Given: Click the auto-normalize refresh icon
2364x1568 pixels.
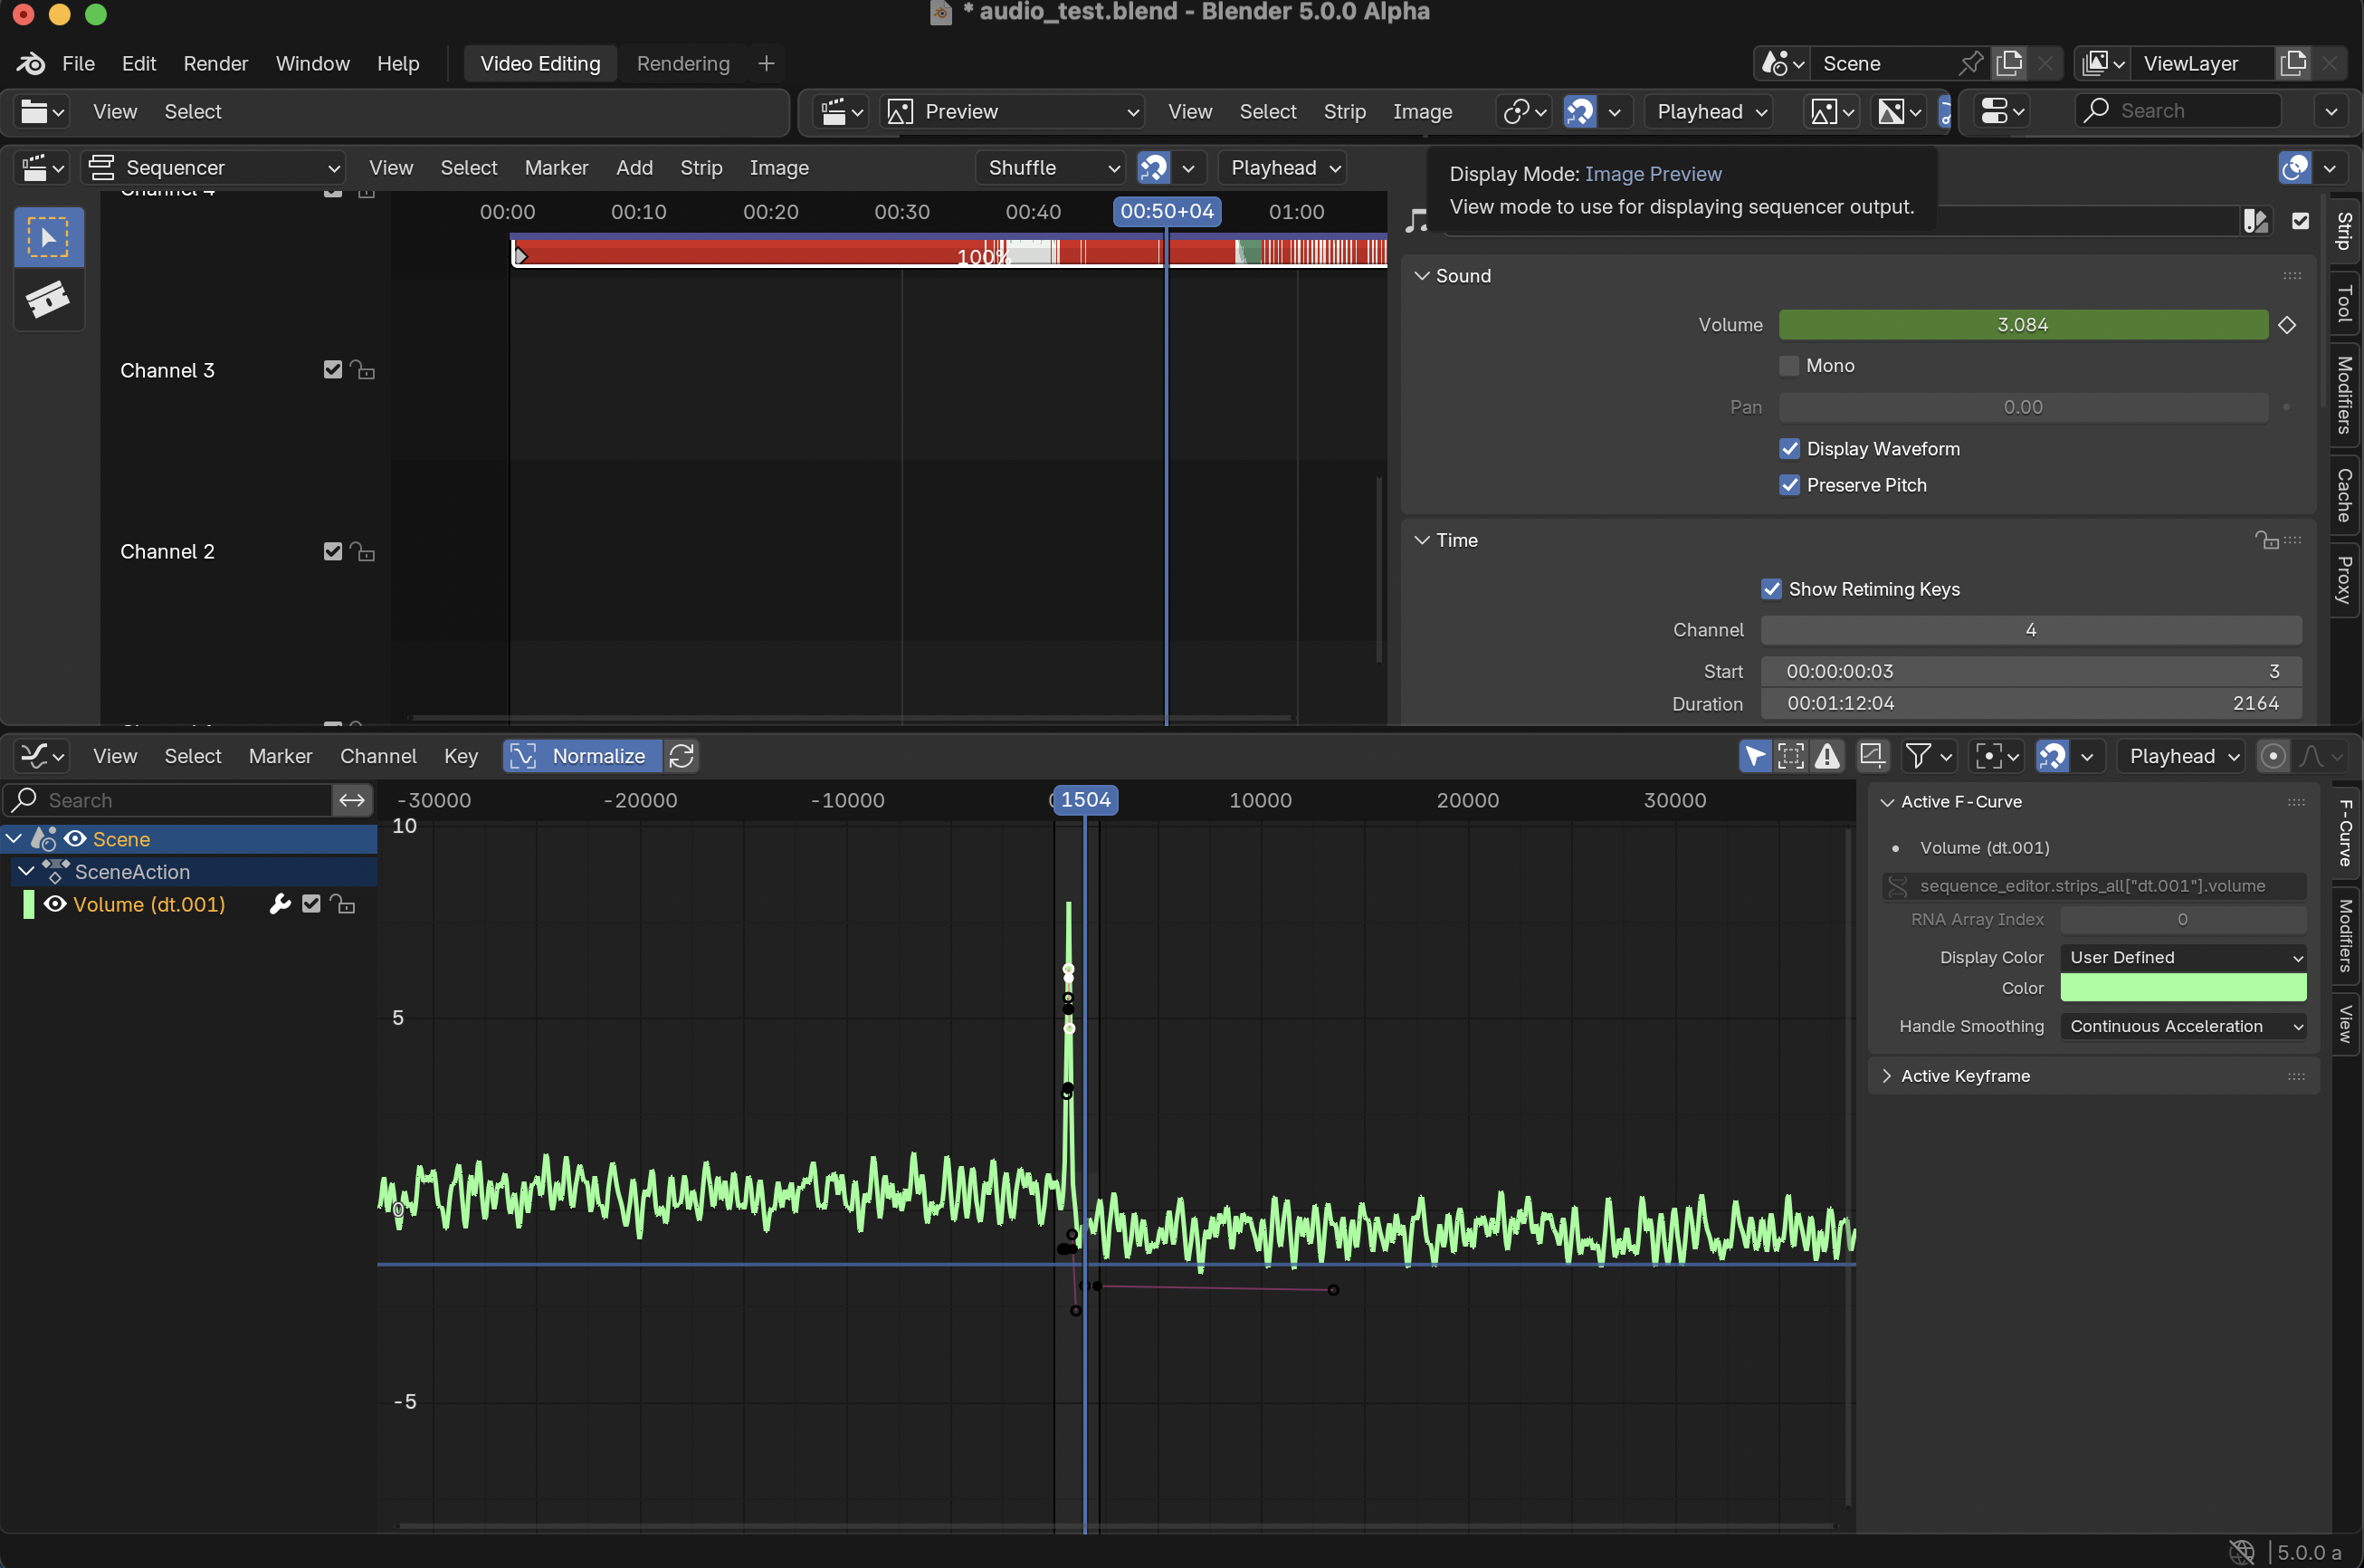Looking at the screenshot, I should pyautogui.click(x=682, y=756).
